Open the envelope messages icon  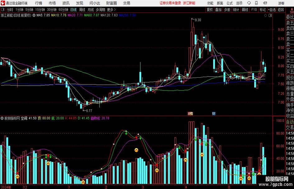coord(265,3)
